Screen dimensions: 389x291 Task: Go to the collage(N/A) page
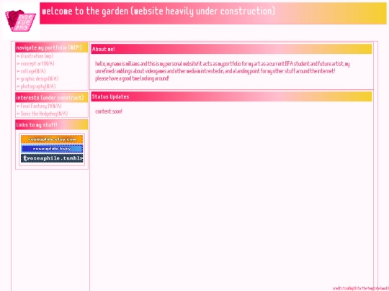tap(33, 71)
